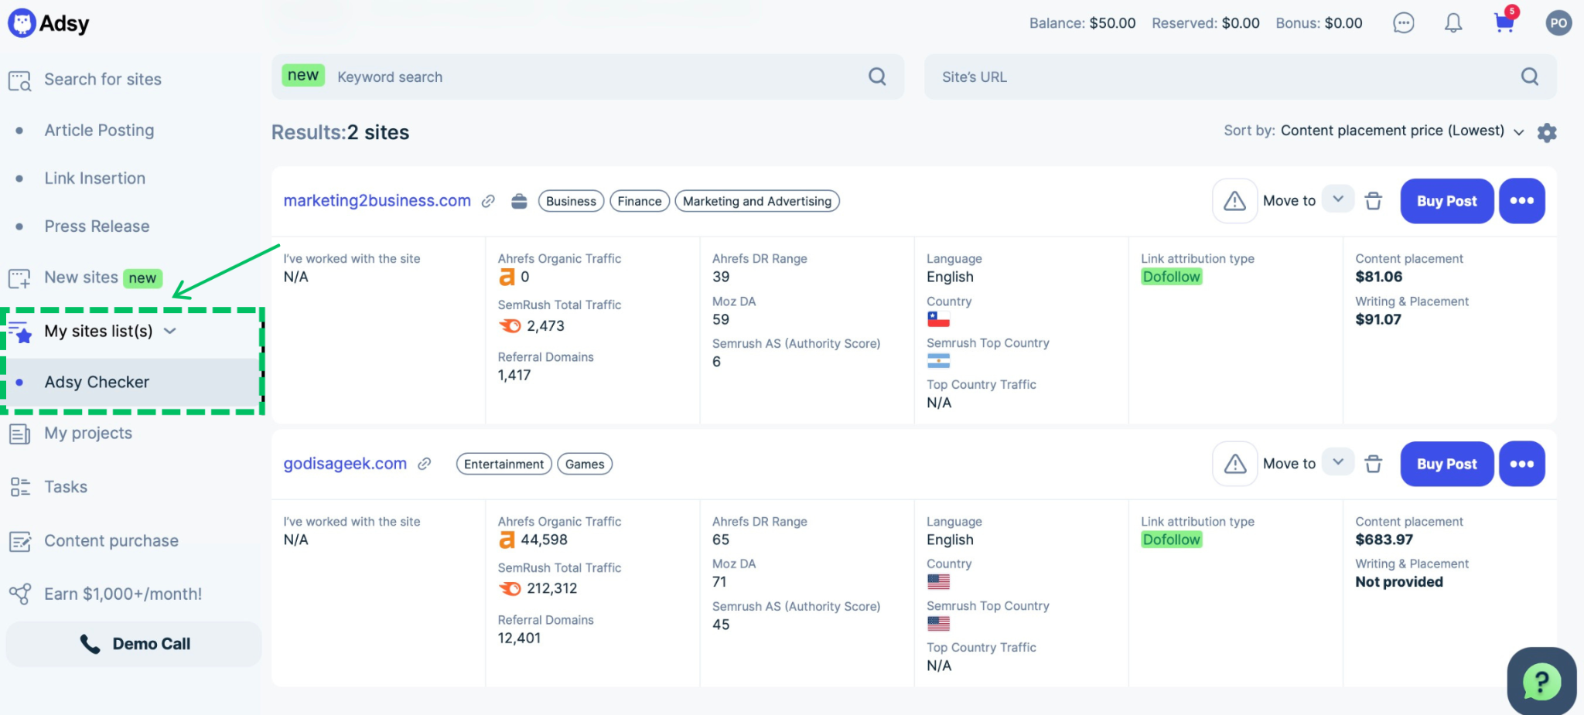
Task: Open results settings gear icon
Action: point(1547,132)
